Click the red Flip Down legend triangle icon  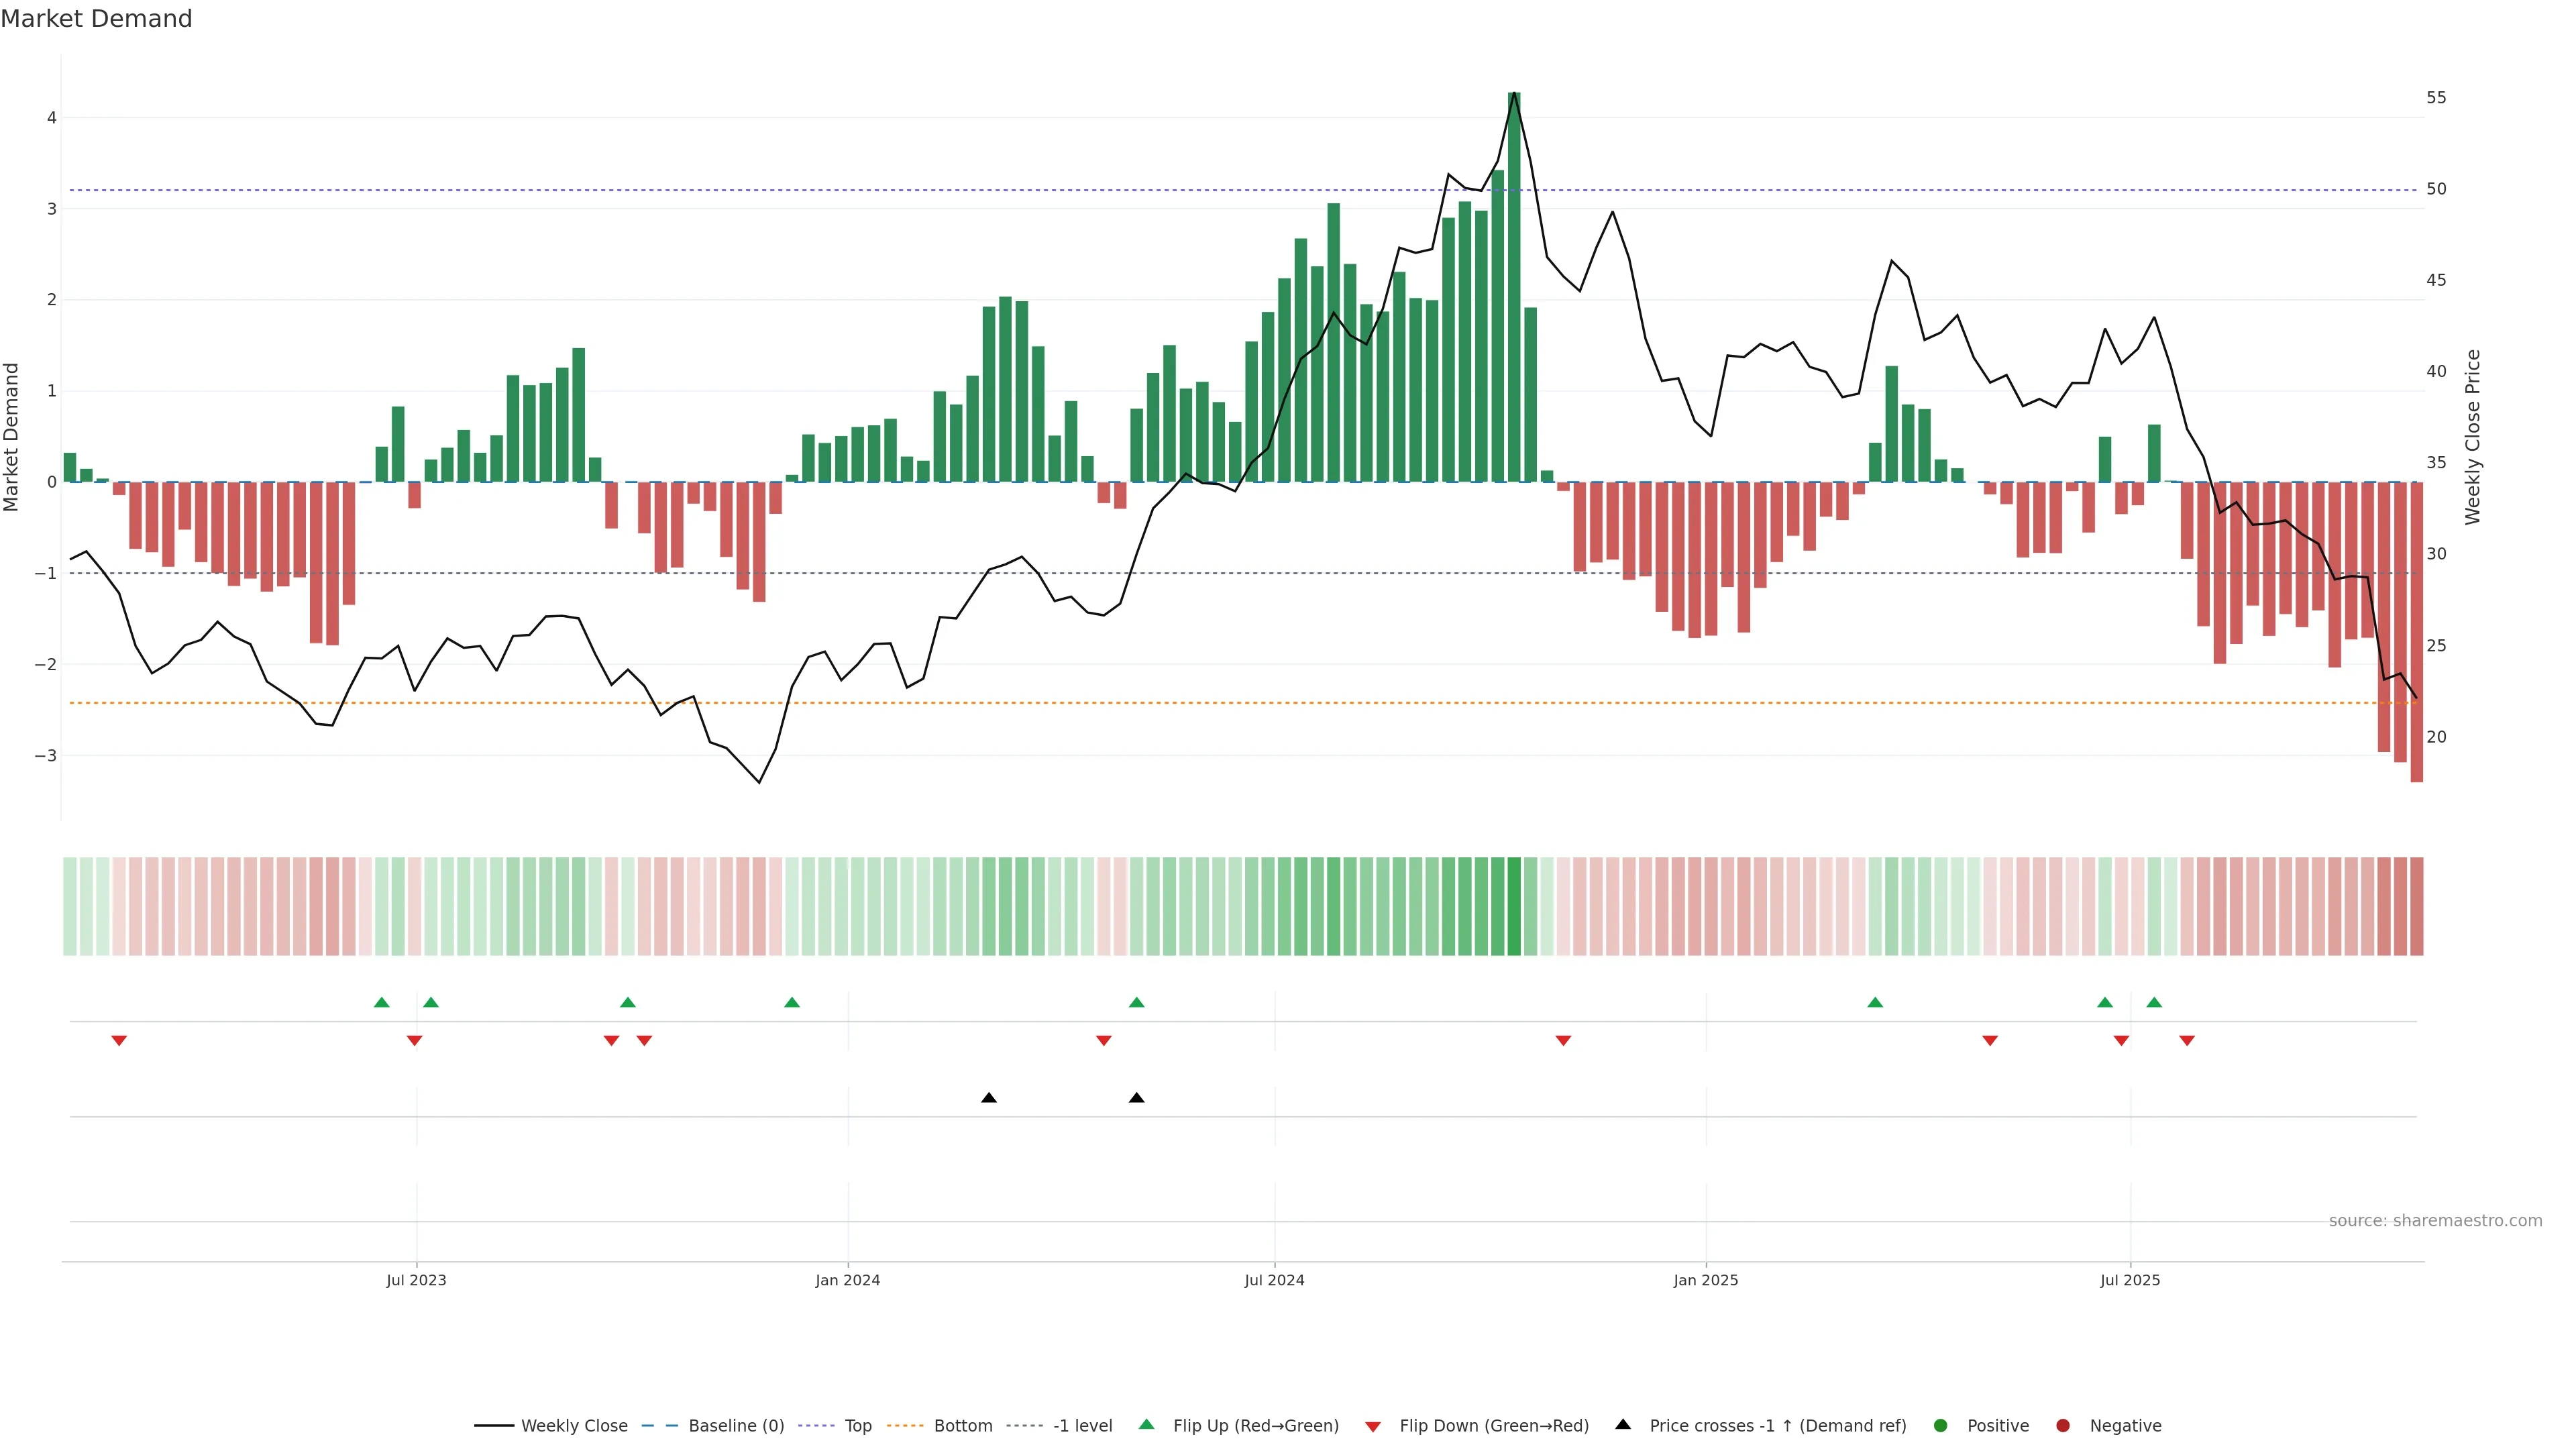[1373, 1426]
